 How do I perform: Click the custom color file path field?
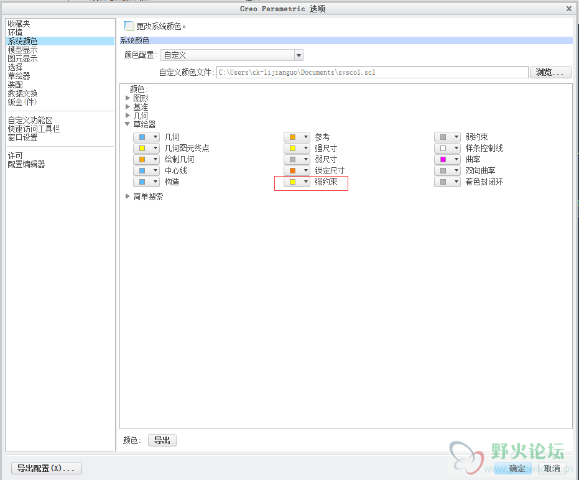372,72
